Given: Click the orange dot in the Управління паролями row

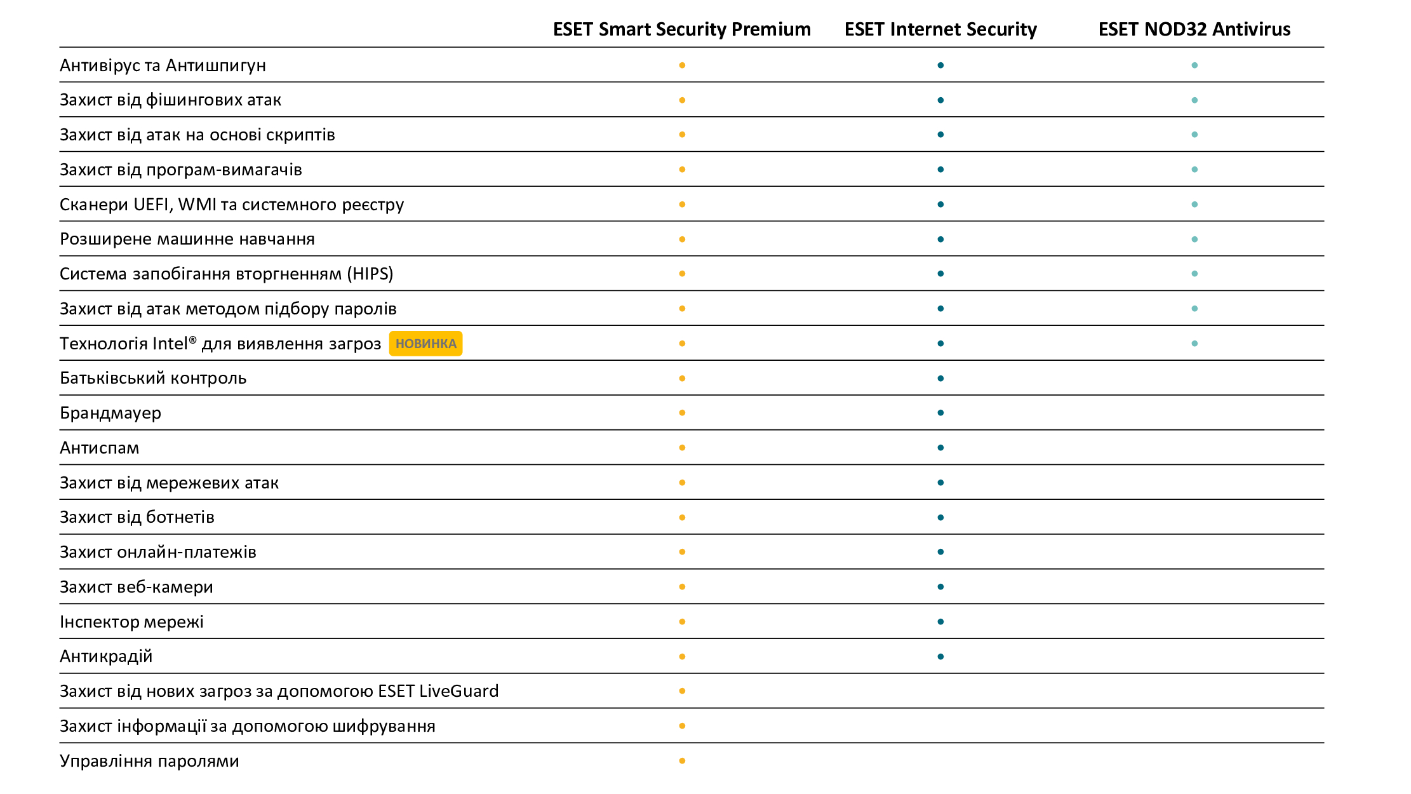Looking at the screenshot, I should coord(682,761).
